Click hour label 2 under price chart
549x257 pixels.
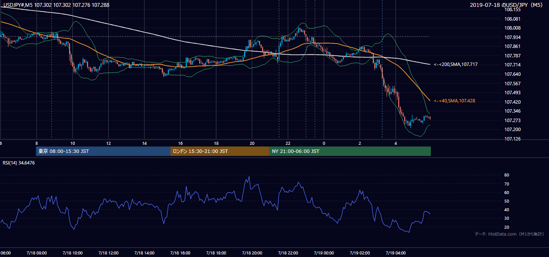click(x=360, y=143)
